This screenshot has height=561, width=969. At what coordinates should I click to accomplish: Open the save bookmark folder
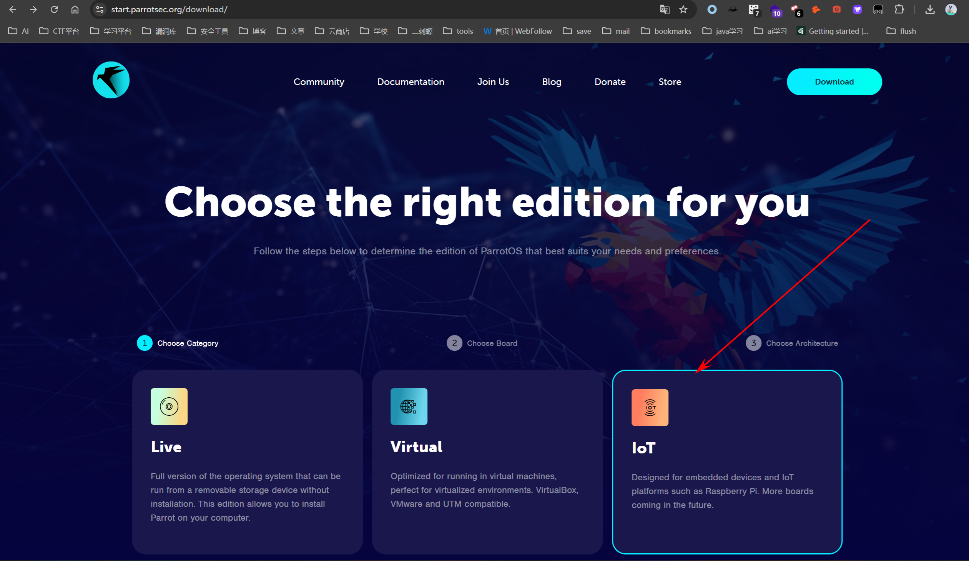[x=577, y=31]
